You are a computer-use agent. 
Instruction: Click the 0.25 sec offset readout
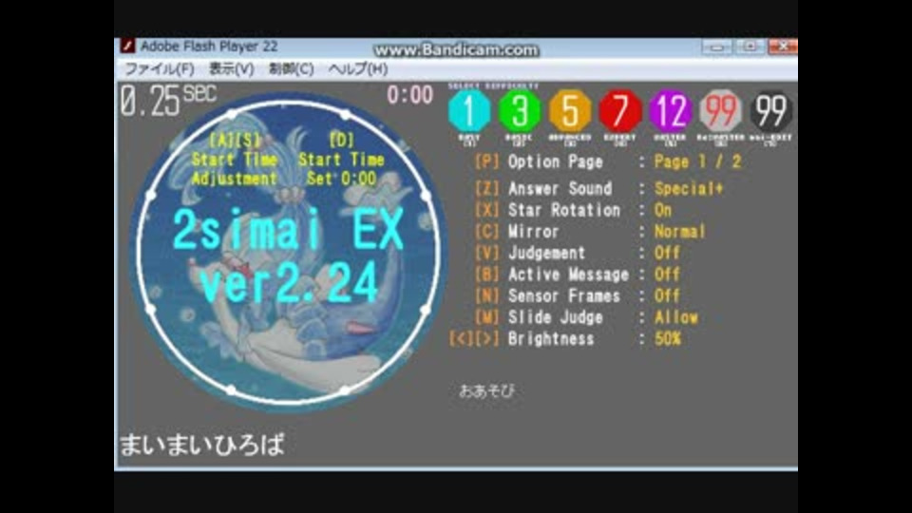(169, 101)
